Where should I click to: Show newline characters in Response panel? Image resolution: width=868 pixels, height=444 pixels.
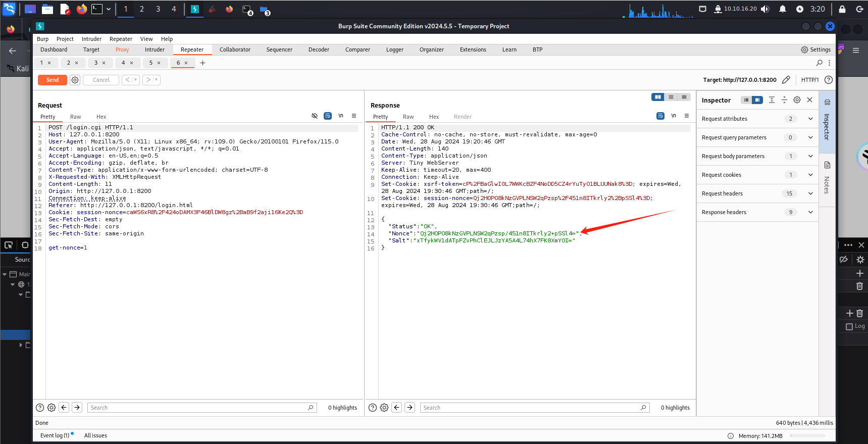[x=674, y=116]
